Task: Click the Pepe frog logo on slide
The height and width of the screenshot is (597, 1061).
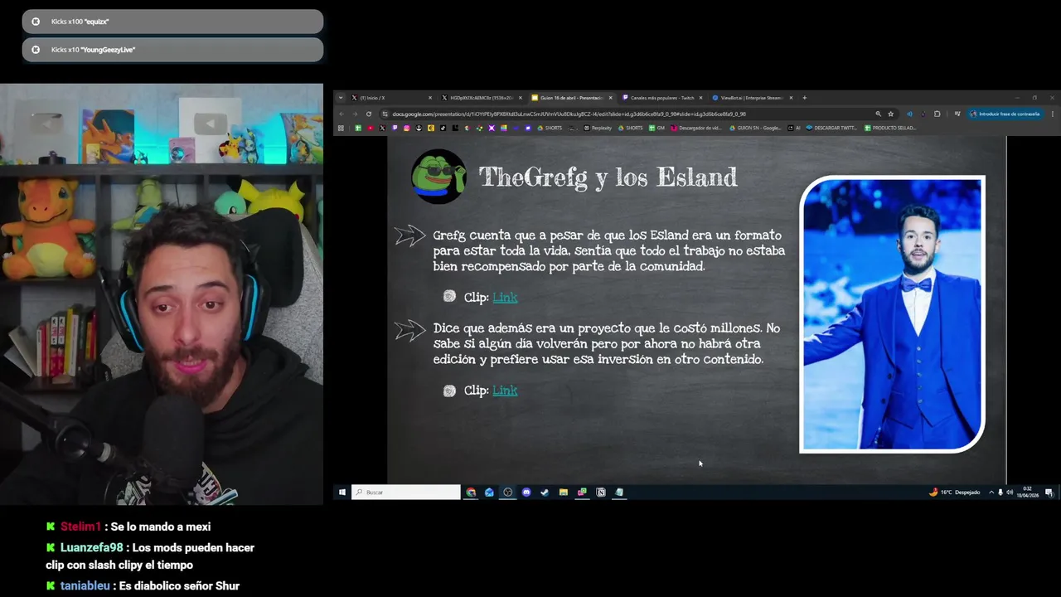Action: tap(438, 177)
